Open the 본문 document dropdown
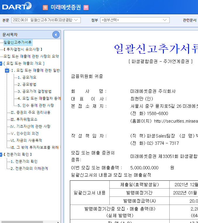198x223 pixels. (46, 20)
